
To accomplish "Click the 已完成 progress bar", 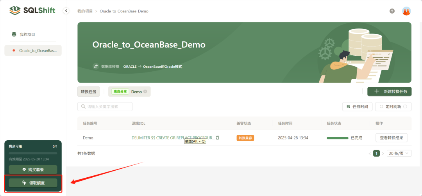I will [338, 138].
